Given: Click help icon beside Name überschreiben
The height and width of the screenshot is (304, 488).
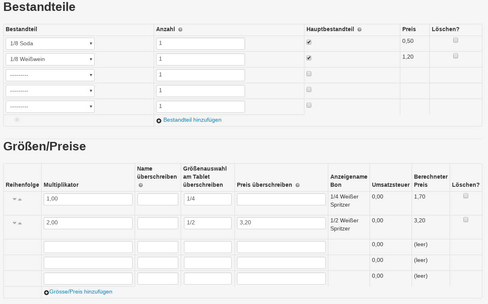Looking at the screenshot, I should coord(141,185).
